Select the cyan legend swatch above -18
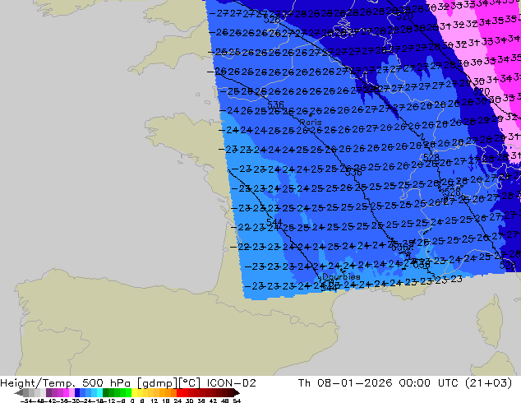521x403 pixels. pos(99,392)
